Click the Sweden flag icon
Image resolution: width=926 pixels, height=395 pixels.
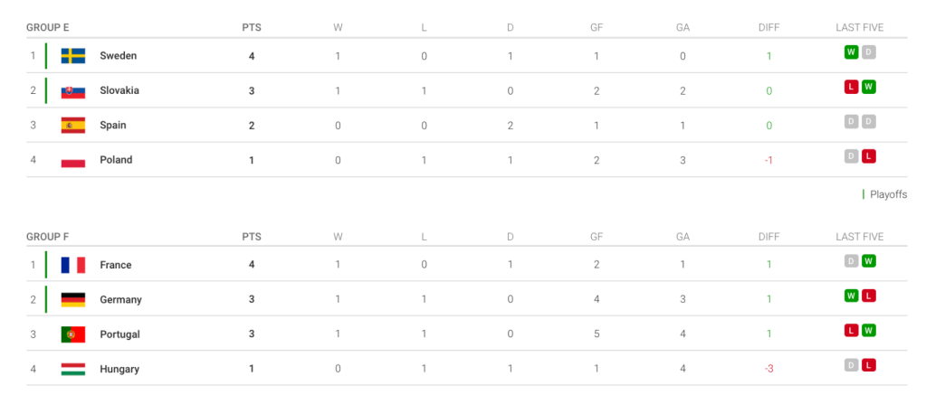pyautogui.click(x=73, y=56)
